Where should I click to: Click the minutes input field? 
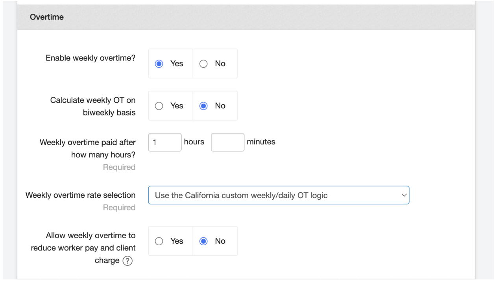click(227, 142)
